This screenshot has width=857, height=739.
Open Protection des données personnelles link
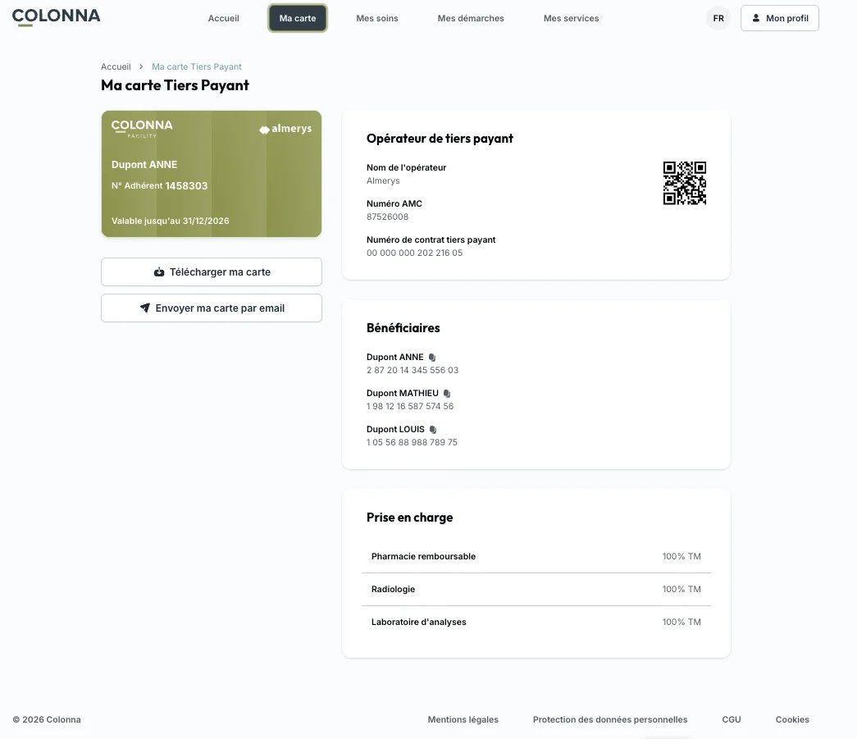click(610, 719)
